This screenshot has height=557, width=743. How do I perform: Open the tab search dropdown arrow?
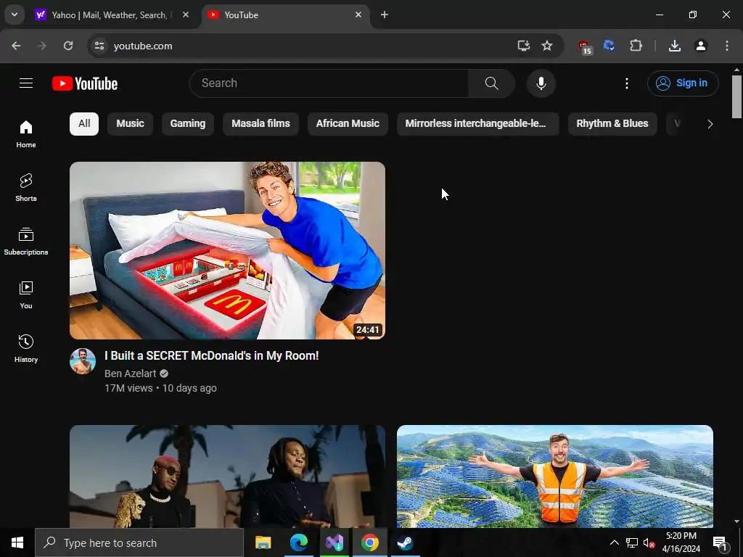15,15
